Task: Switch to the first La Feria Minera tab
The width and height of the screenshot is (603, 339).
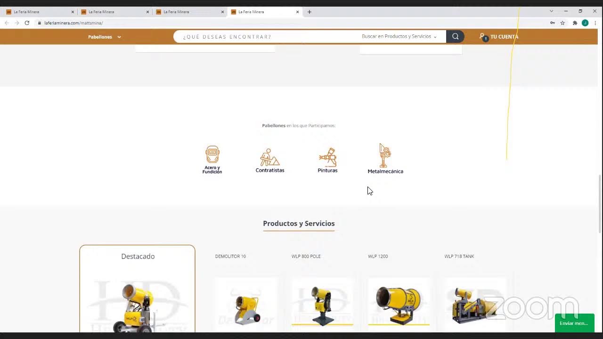Action: tap(40, 12)
